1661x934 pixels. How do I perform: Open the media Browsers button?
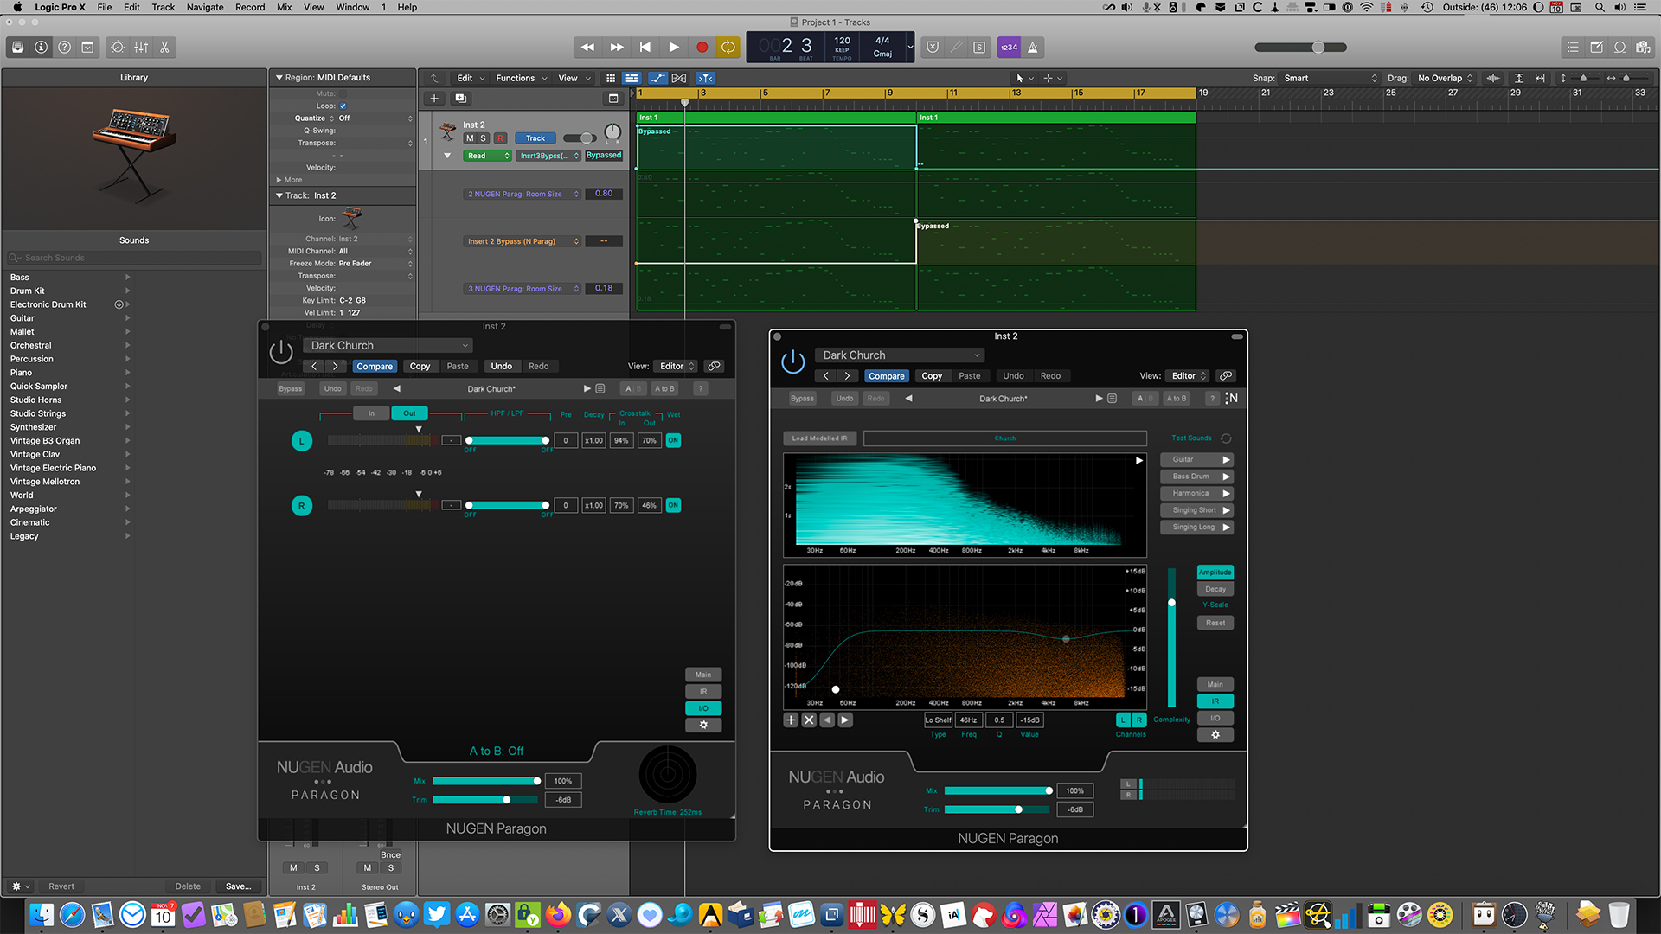pos(1643,48)
